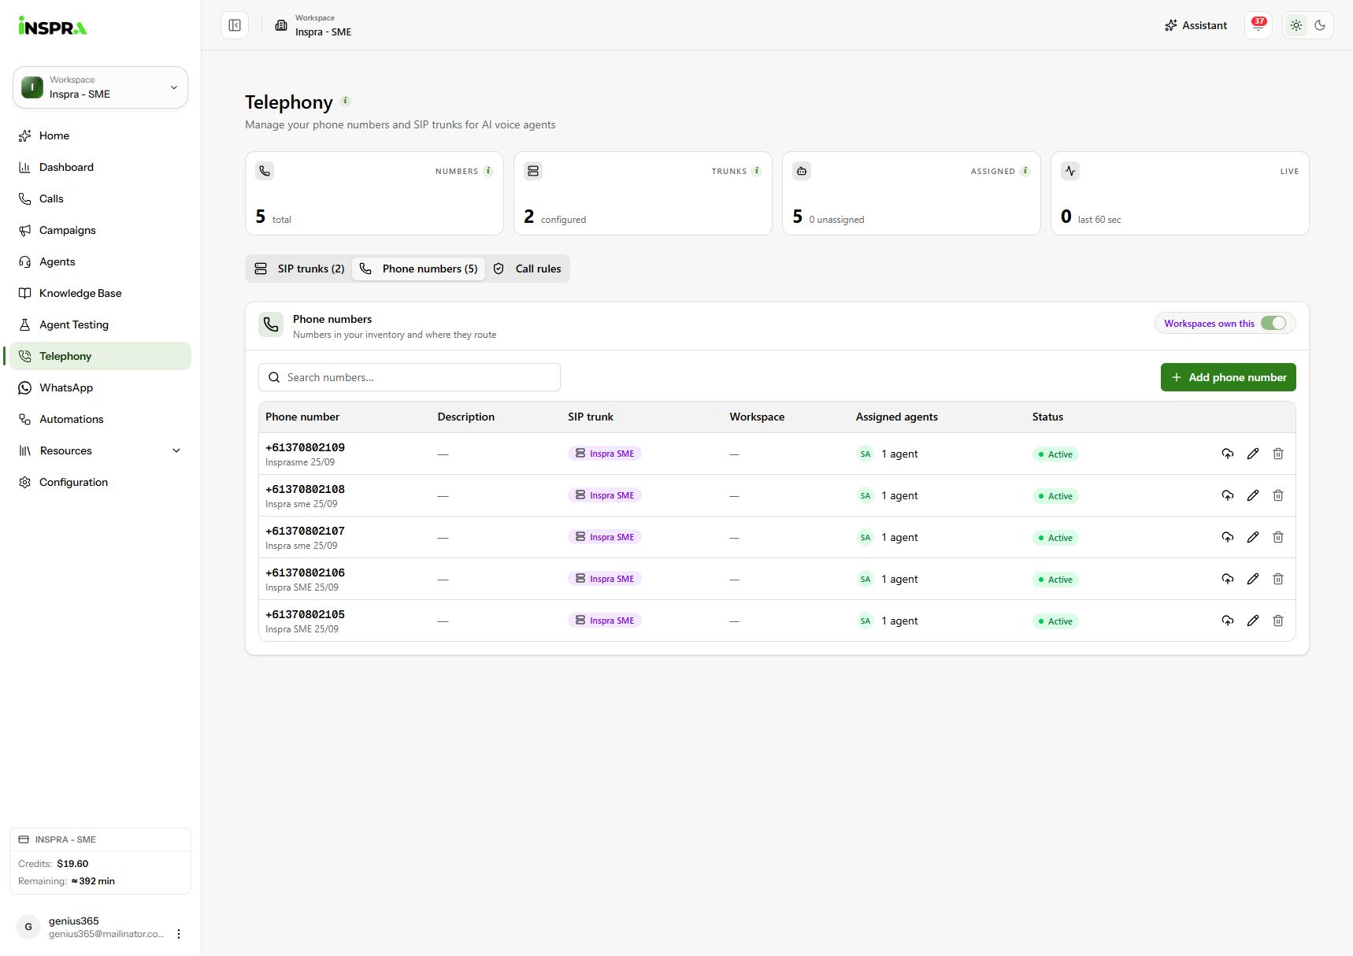The height and width of the screenshot is (956, 1353).
Task: Expand the Resources menu
Action: coord(100,450)
